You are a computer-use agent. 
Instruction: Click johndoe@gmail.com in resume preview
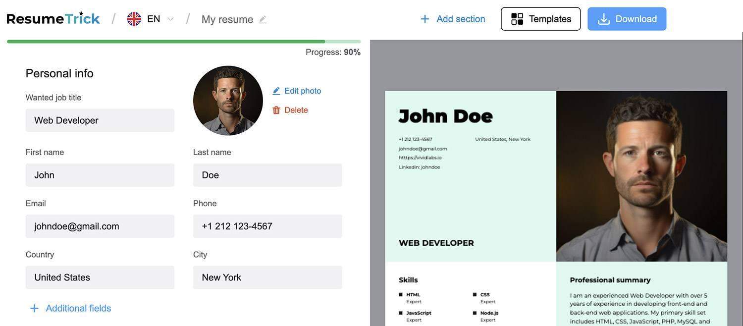click(423, 149)
